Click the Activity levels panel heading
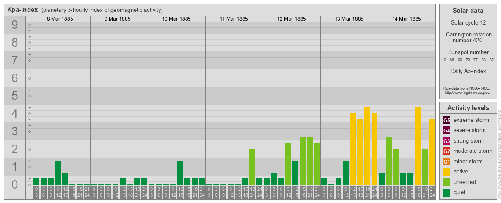This screenshot has height=203, width=501. point(468,108)
